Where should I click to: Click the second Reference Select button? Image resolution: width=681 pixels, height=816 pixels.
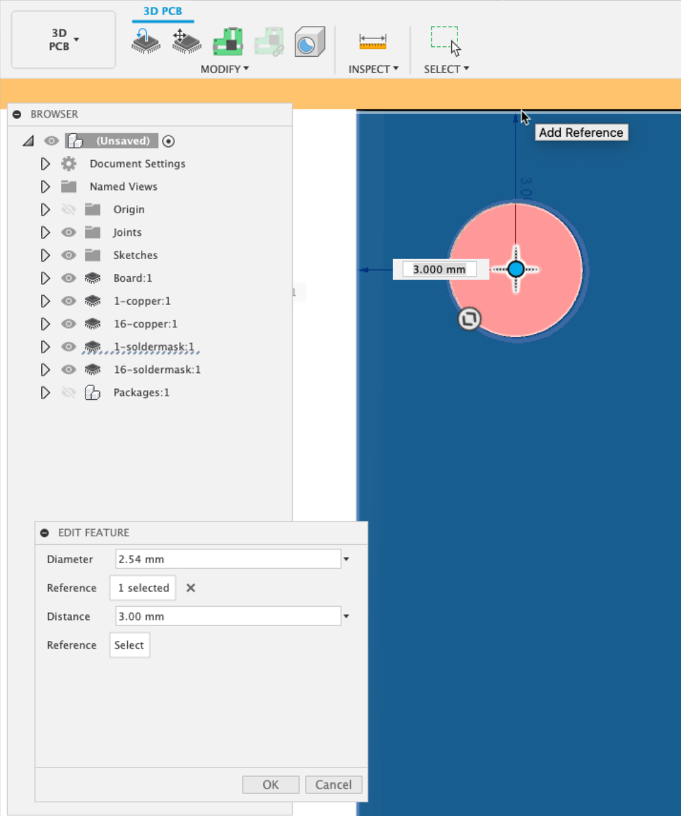point(129,644)
